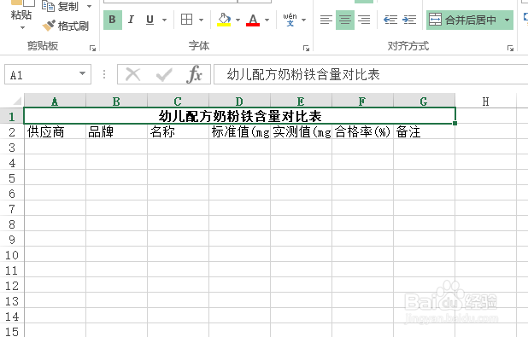Click fill handle of selected cell
This screenshot has height=337, width=528.
pyautogui.click(x=455, y=124)
